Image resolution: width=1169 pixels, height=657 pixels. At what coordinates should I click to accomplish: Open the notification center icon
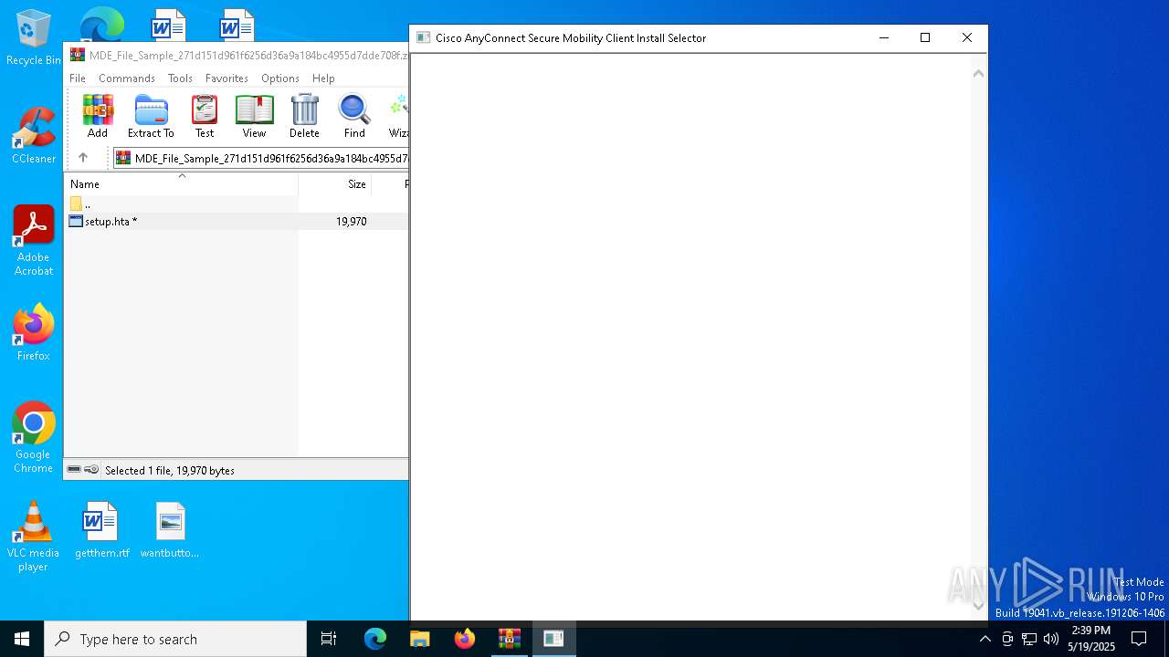(x=1139, y=639)
